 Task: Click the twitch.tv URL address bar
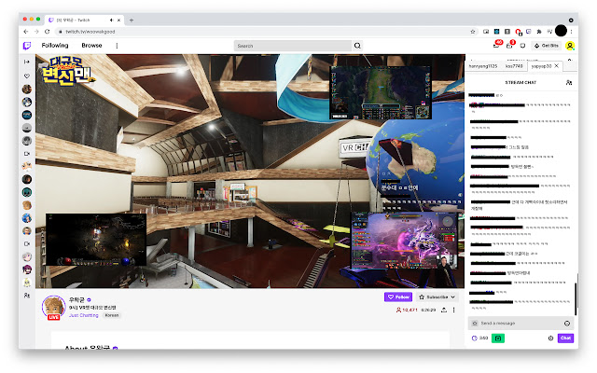tap(267, 32)
